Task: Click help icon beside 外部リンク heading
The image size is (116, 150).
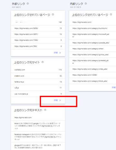Action: click(28, 3)
